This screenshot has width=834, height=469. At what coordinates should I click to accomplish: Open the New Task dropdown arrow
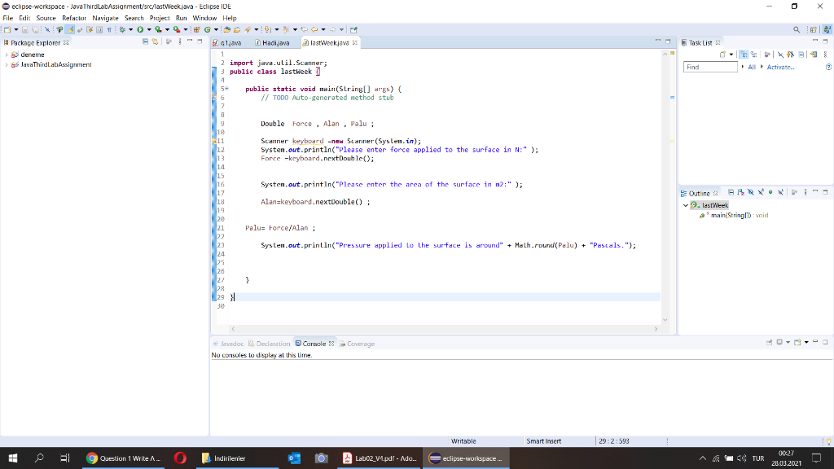(x=731, y=55)
